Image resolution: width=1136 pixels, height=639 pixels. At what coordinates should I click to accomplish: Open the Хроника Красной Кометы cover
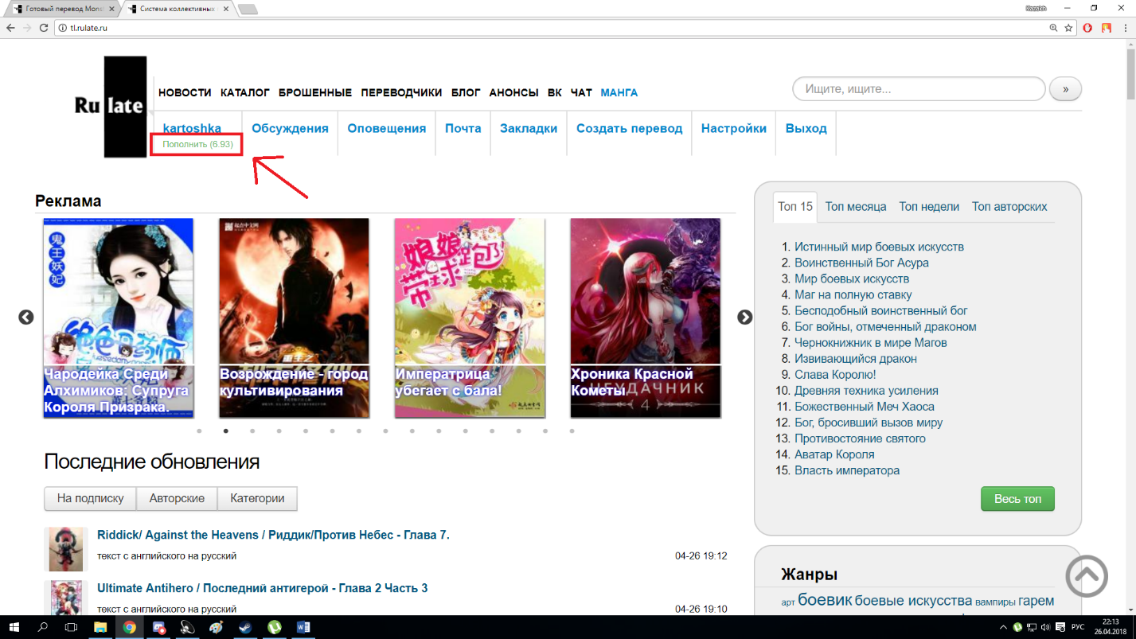point(645,318)
